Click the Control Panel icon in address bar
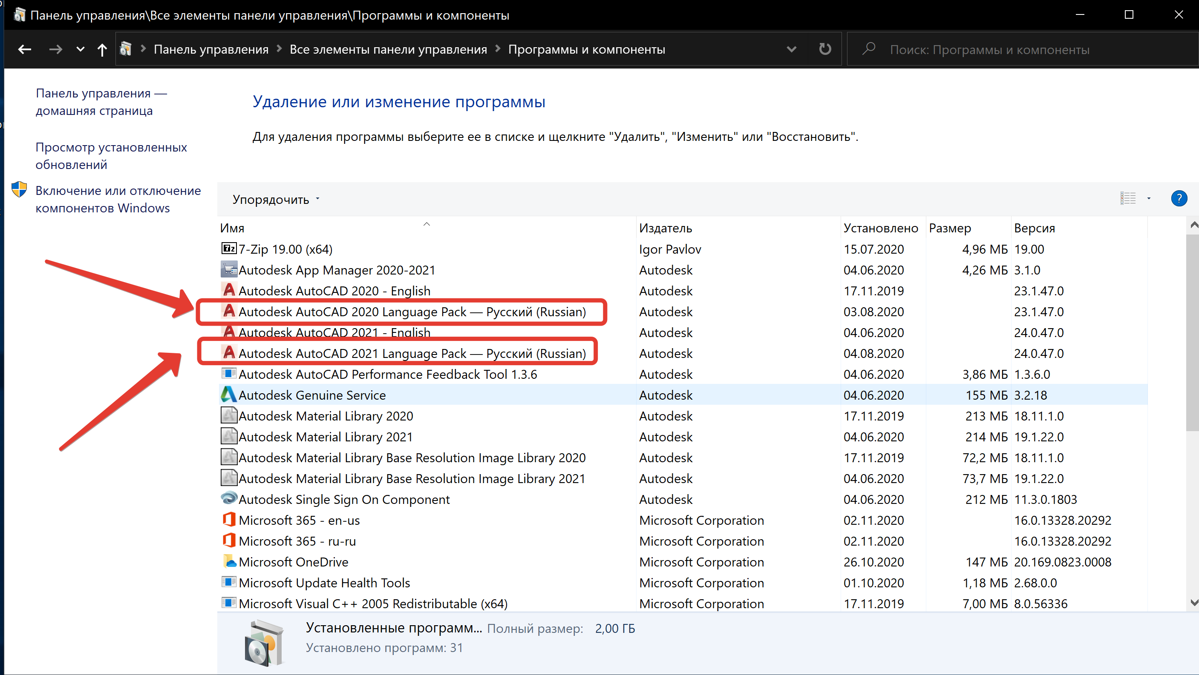The height and width of the screenshot is (675, 1199). click(126, 49)
